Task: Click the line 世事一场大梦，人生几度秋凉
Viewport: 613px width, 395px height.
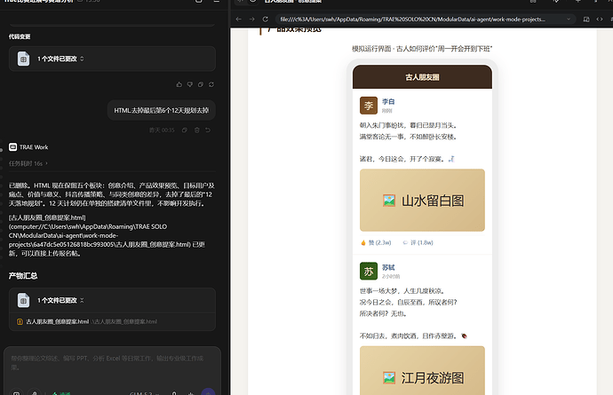Action: pyautogui.click(x=402, y=291)
